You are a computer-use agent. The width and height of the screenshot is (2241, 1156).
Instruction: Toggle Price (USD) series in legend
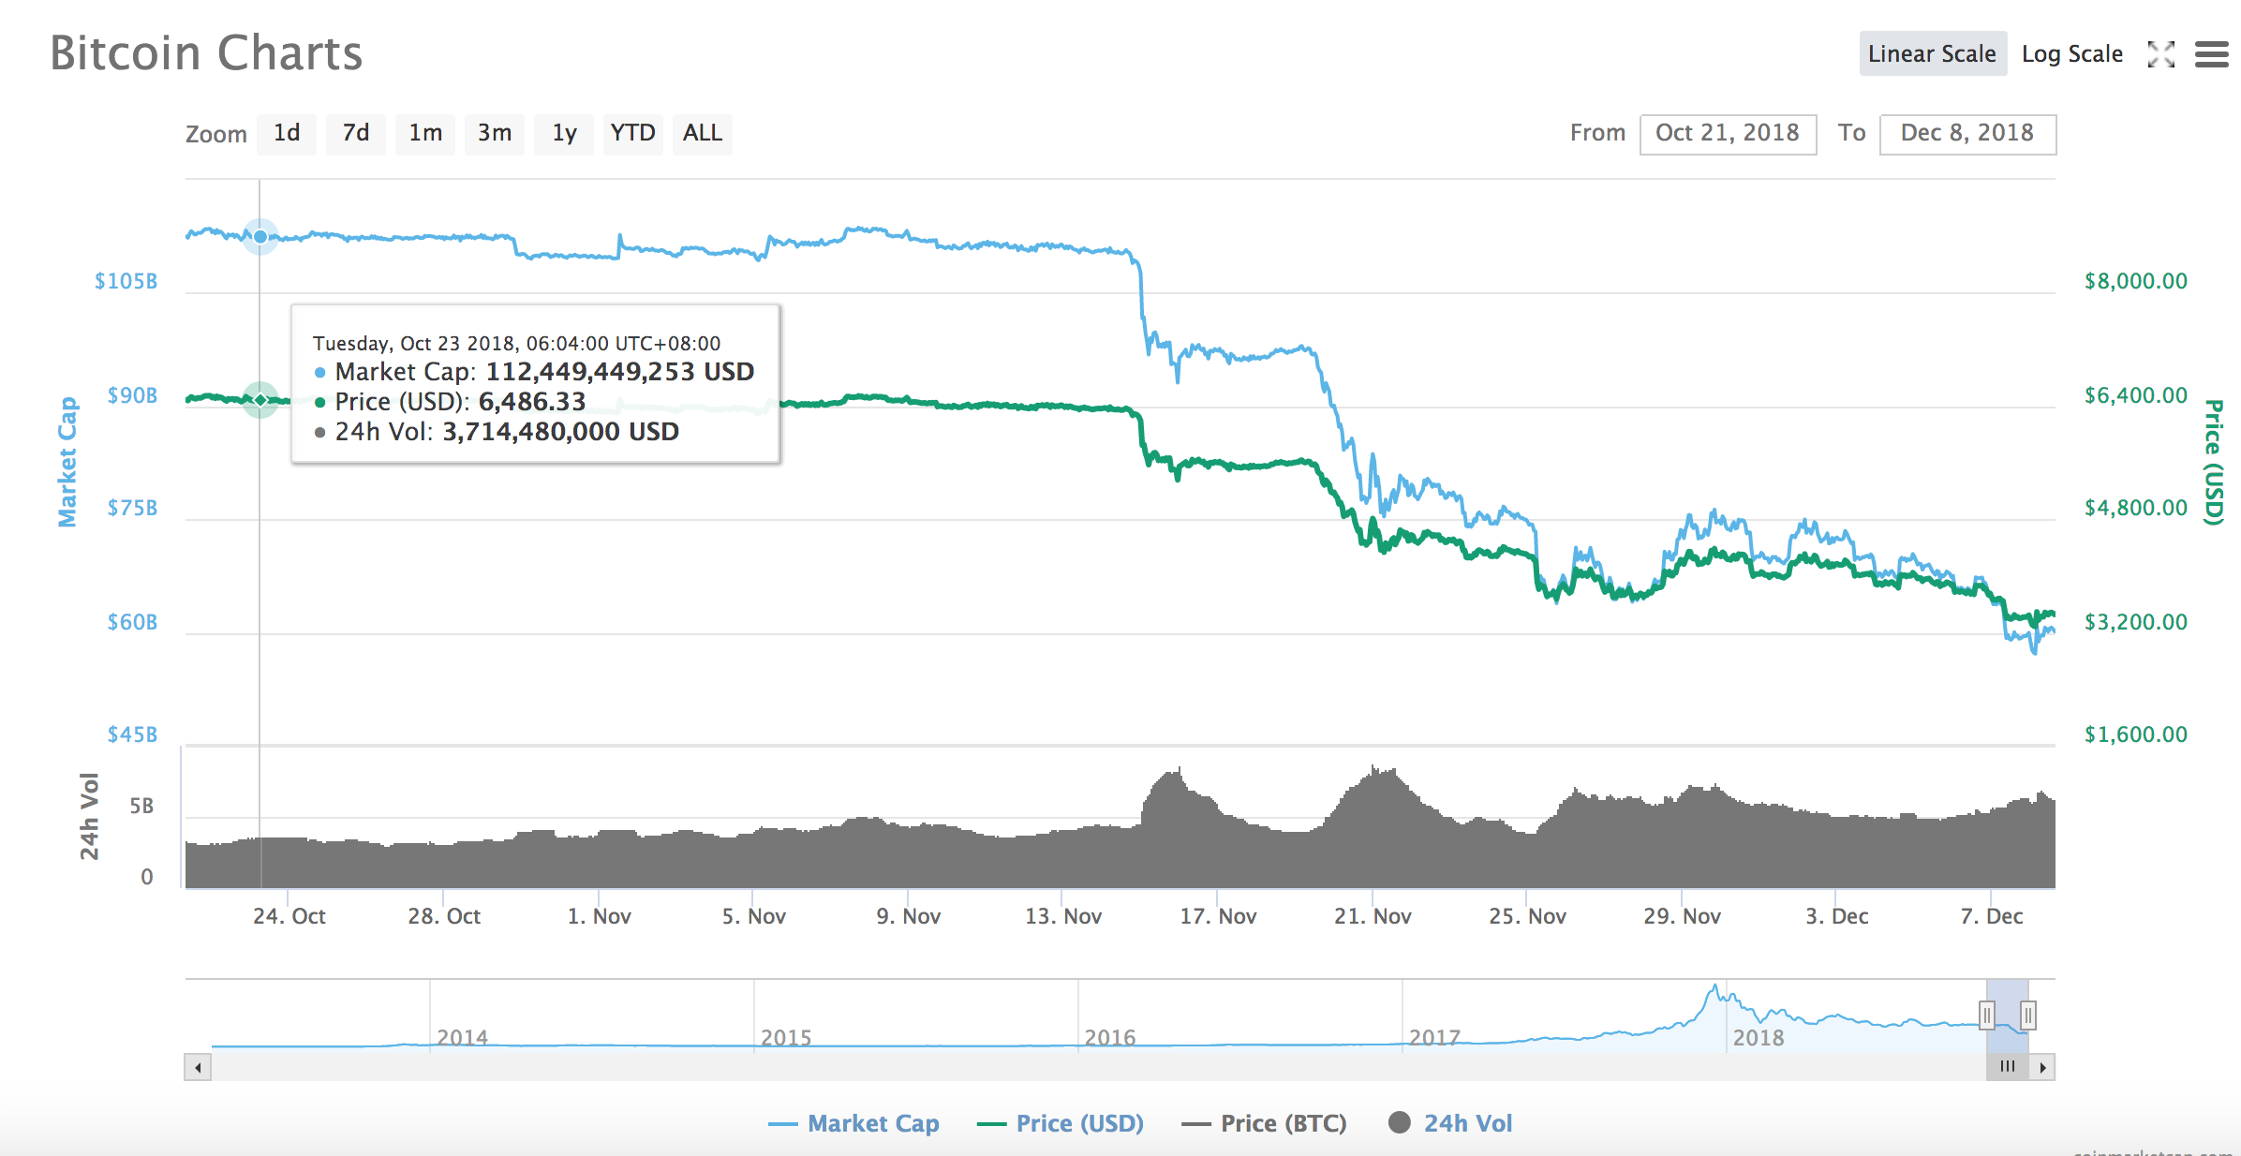pos(1061,1123)
